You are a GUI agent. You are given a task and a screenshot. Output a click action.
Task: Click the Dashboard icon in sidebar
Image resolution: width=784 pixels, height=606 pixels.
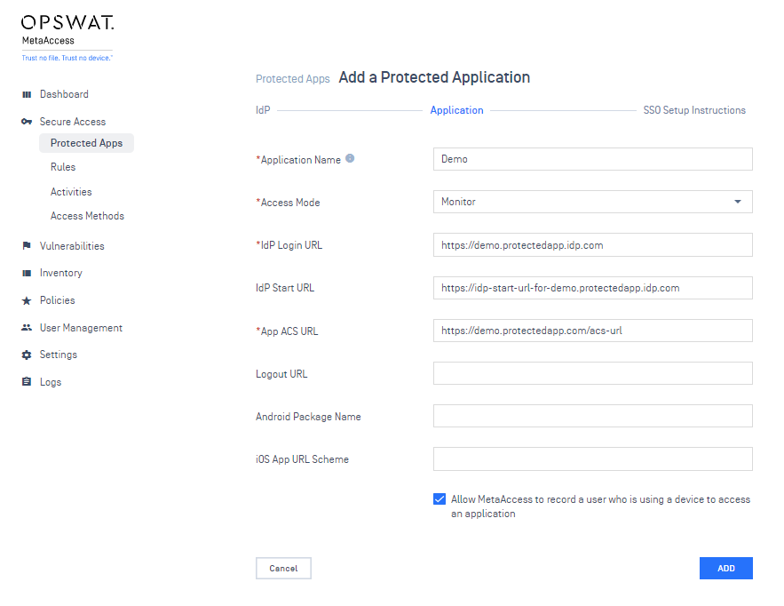pyautogui.click(x=27, y=94)
